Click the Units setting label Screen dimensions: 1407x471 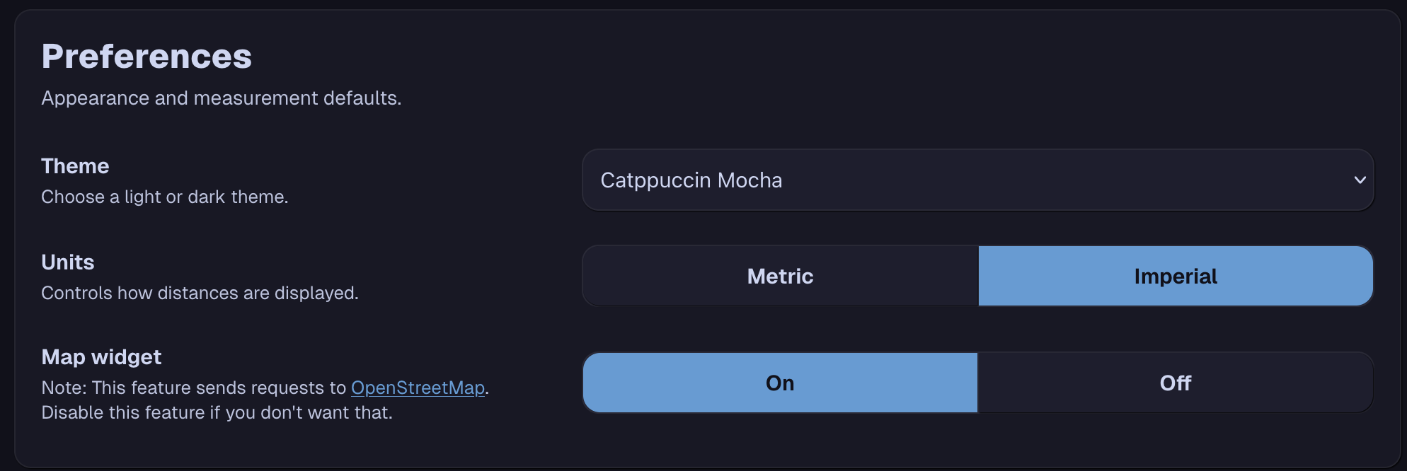tap(68, 262)
